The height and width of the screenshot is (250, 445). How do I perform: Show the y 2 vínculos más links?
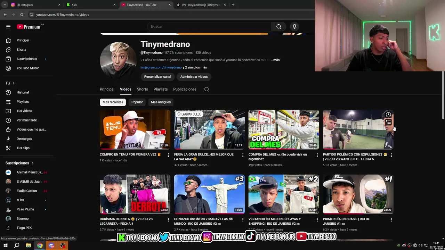pos(195,67)
